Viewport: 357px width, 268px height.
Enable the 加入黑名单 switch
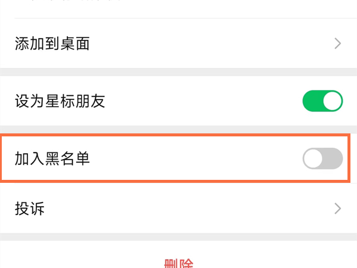(322, 159)
